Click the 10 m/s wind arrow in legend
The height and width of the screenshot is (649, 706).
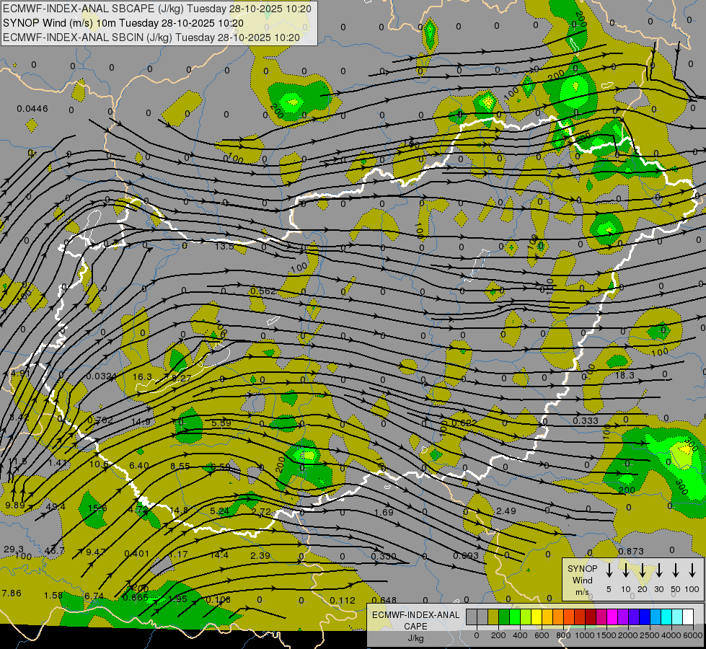tap(625, 571)
